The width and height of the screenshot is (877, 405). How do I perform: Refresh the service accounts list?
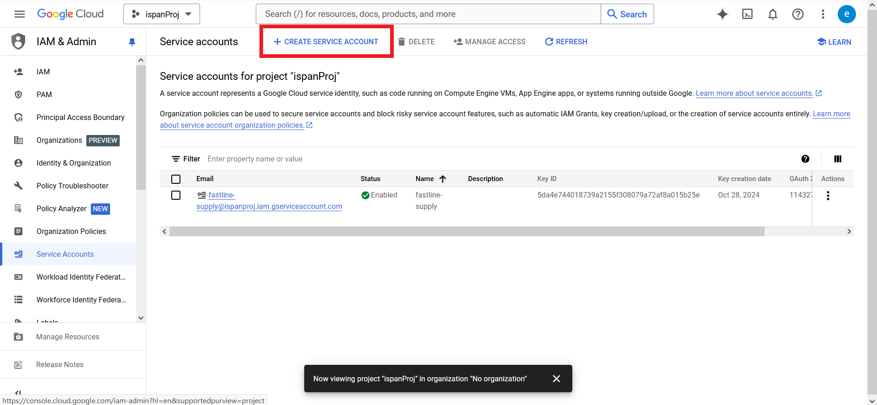[x=566, y=42]
